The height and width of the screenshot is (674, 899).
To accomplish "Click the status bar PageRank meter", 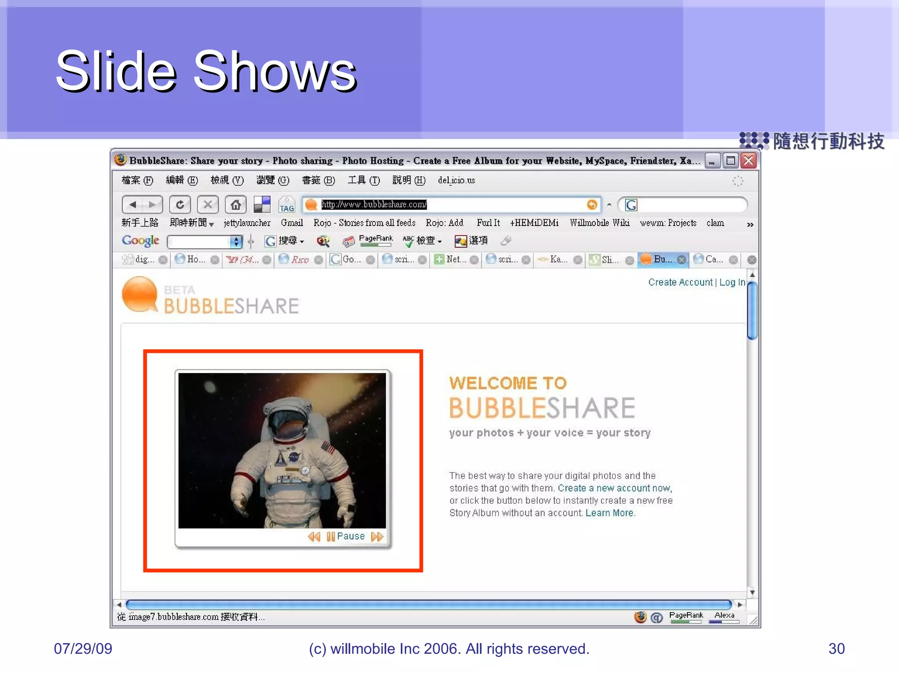I will click(x=686, y=617).
